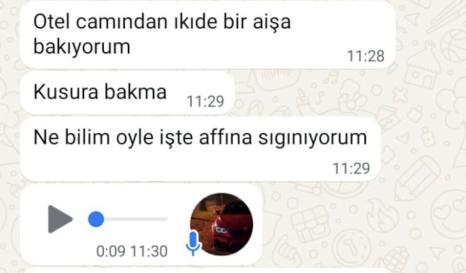Click the blue voice message seek knob
This screenshot has width=466, height=273.
click(x=96, y=219)
